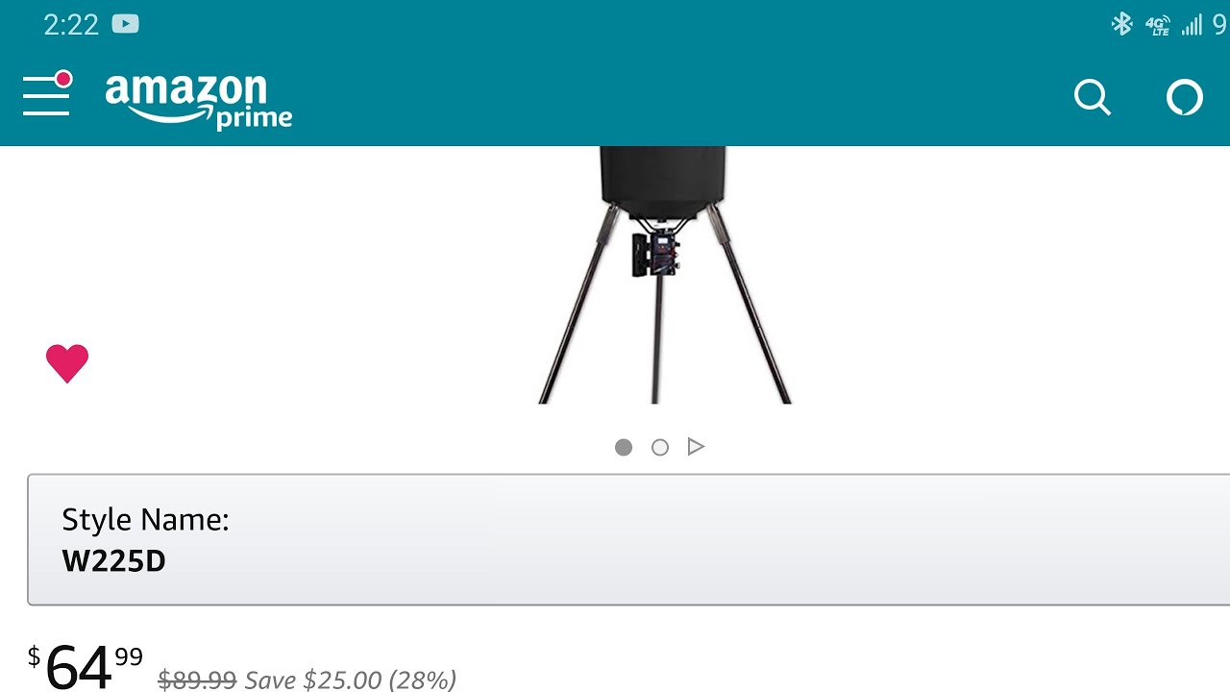Play the product video triangle indicator

tap(696, 447)
